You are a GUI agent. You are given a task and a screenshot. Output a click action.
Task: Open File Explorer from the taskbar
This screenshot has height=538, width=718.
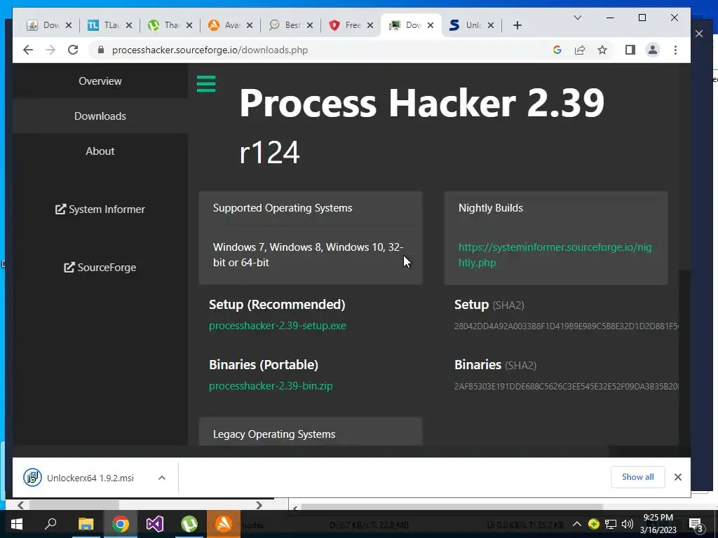[x=86, y=524]
